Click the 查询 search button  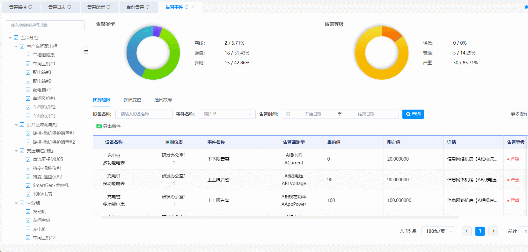[x=413, y=114]
